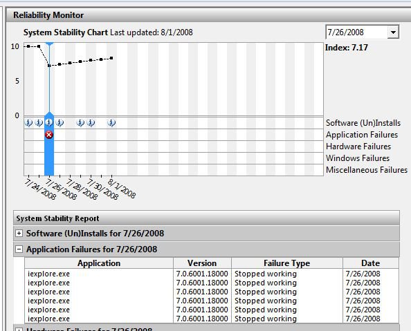The width and height of the screenshot is (411, 331).
Task: Click the date field showing 7/26/2008
Action: point(356,32)
